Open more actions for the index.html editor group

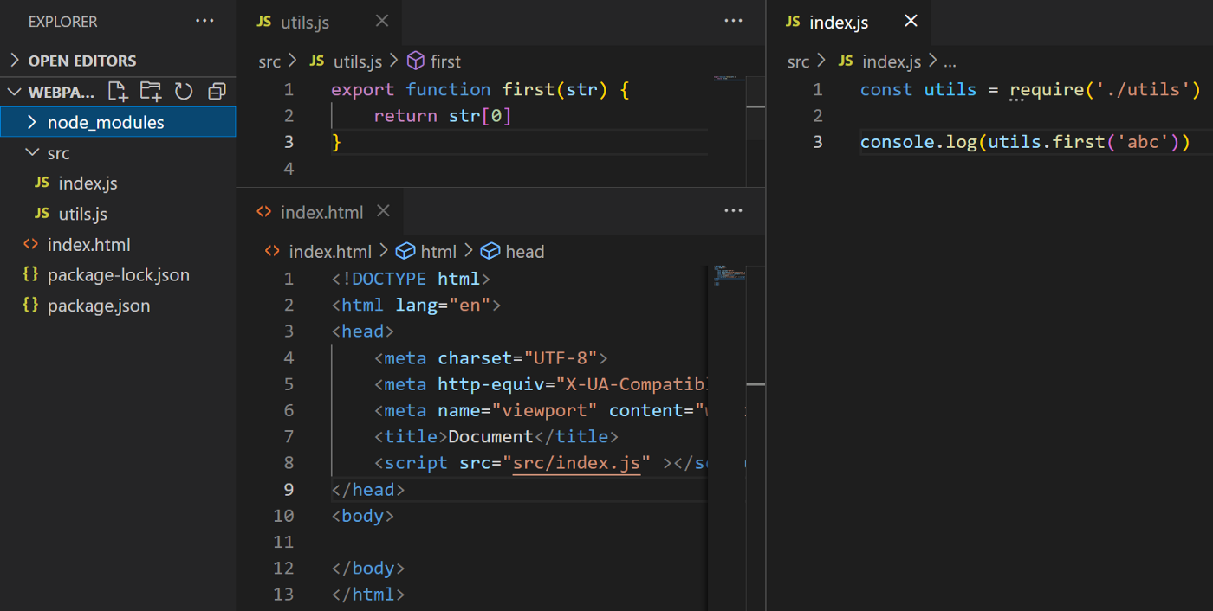click(733, 211)
